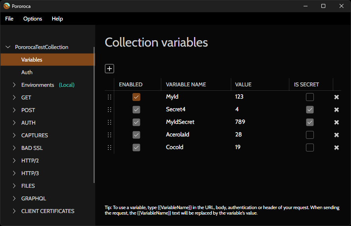
Task: Expand the GRAPHQL folder
Action: [x=14, y=198]
